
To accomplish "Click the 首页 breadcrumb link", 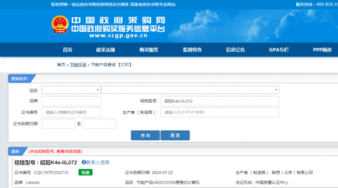I will tap(61, 64).
